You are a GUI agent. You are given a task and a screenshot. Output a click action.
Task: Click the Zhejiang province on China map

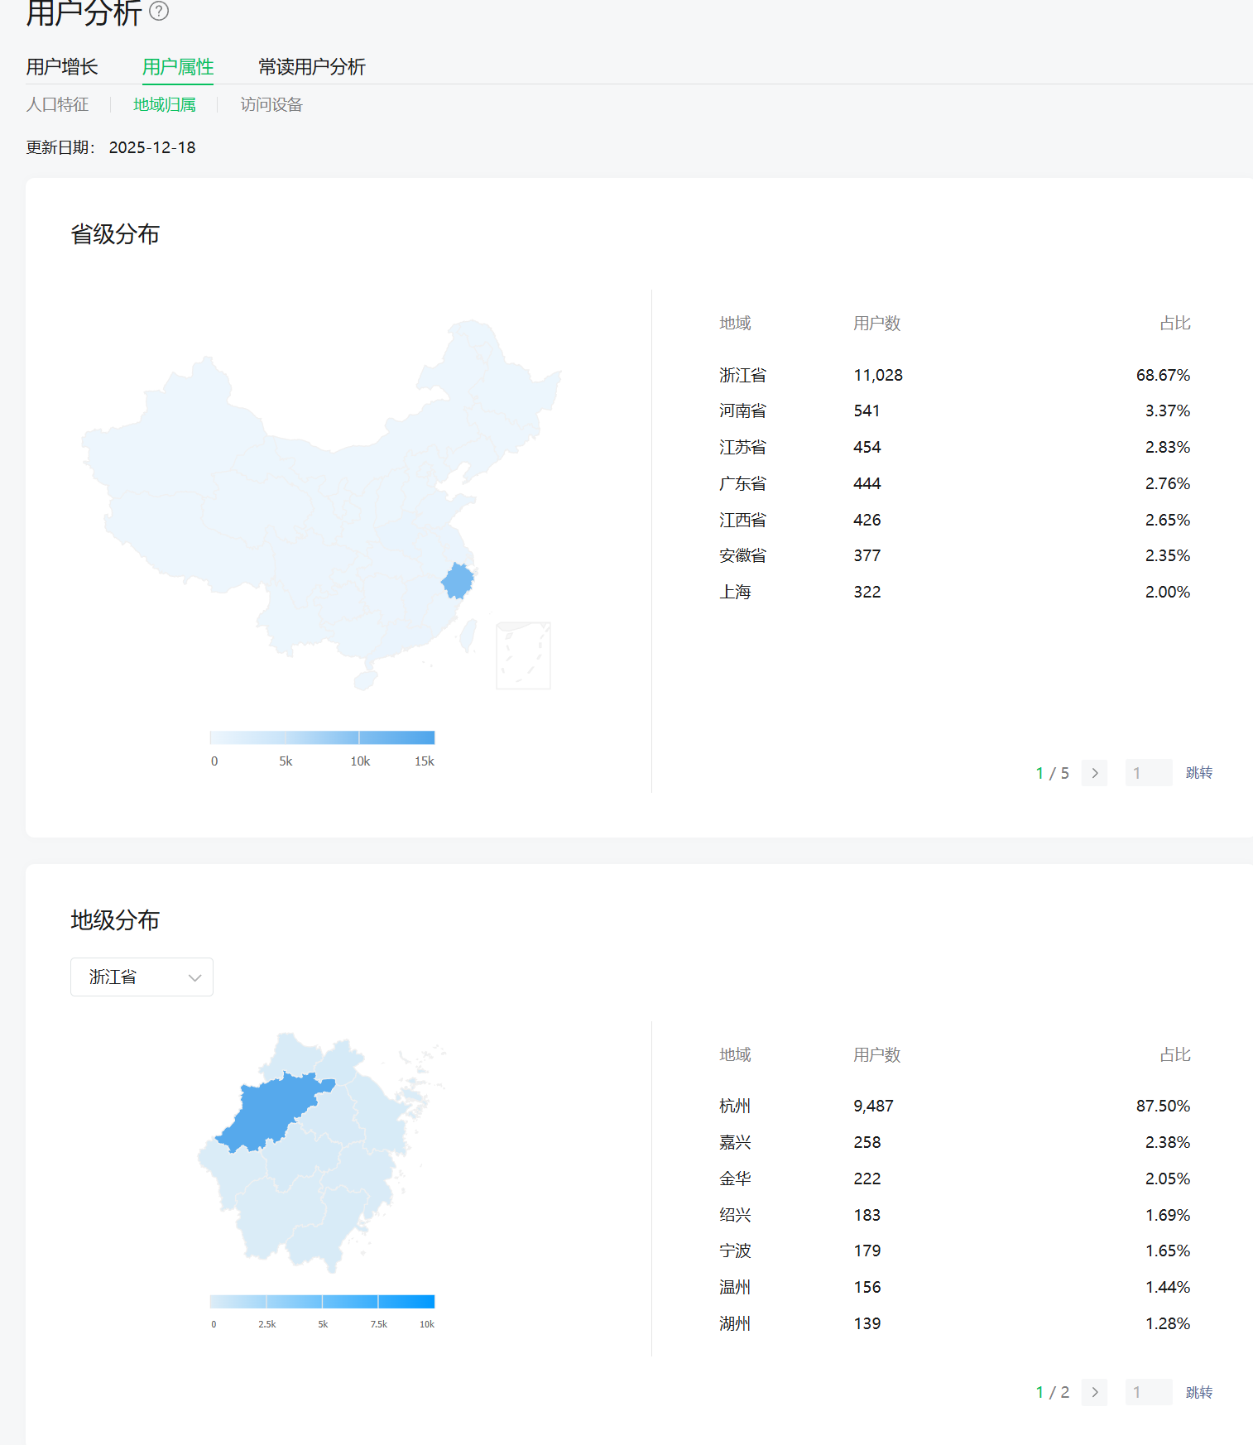(457, 581)
